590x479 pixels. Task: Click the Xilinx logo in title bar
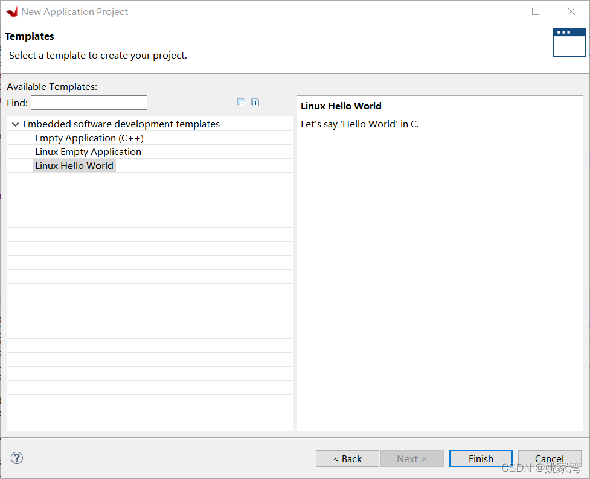pyautogui.click(x=11, y=12)
